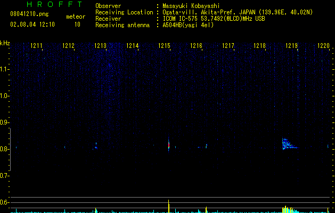The image size is (335, 213).
Task: Click the 1219 time marker
Action: 292,46
